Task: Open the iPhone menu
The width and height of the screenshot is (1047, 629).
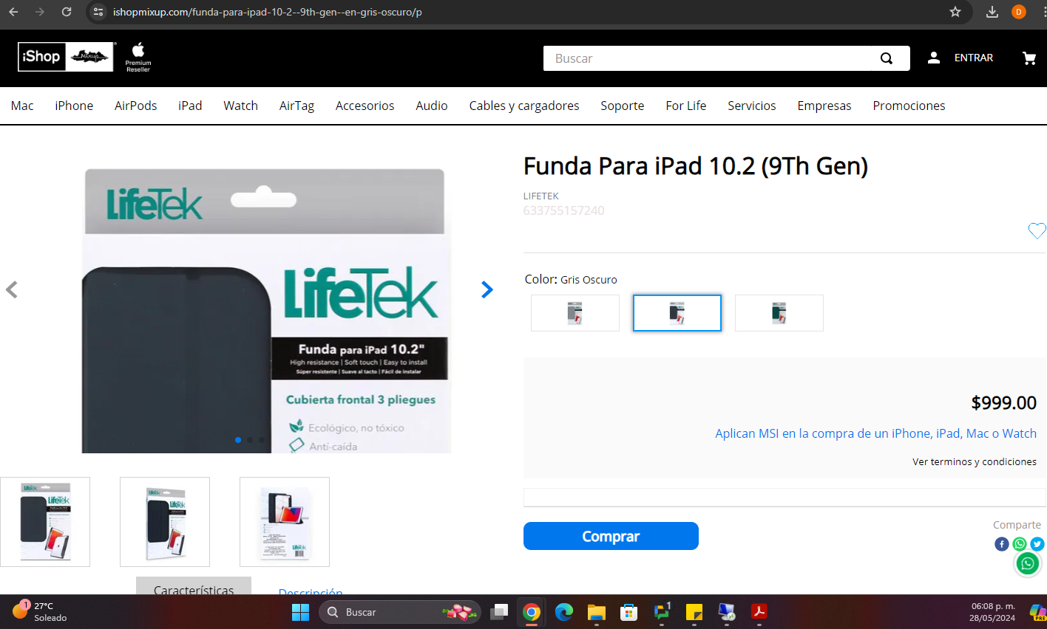Action: pos(74,106)
